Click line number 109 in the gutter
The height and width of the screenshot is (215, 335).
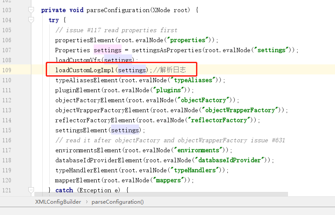[7, 70]
